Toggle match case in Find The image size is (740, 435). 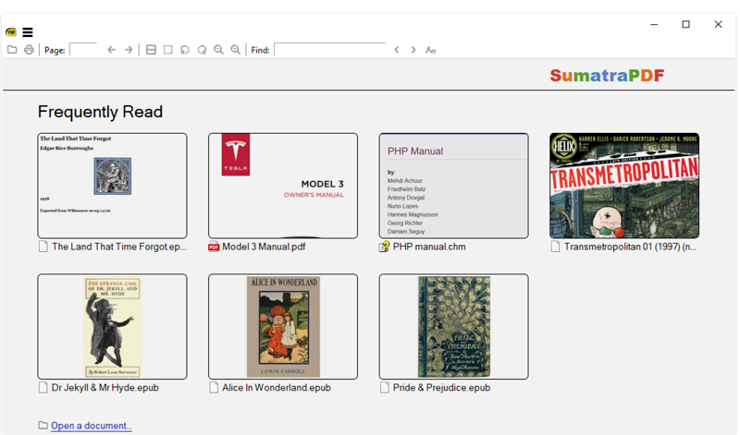click(430, 50)
